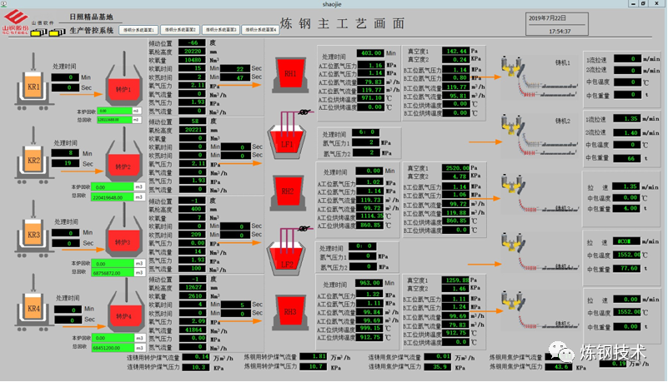
Task: Go to 炼钢分系统画面3 screen button
Action: pos(219,29)
